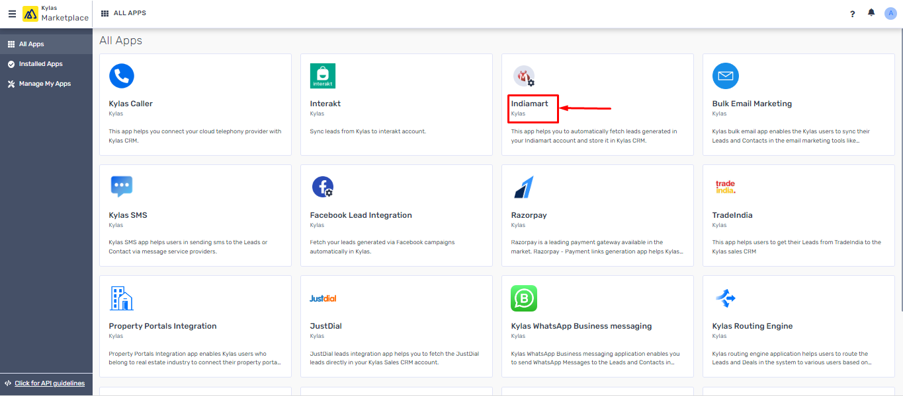This screenshot has width=903, height=396.
Task: Click the Razorpay description text
Action: click(597, 247)
